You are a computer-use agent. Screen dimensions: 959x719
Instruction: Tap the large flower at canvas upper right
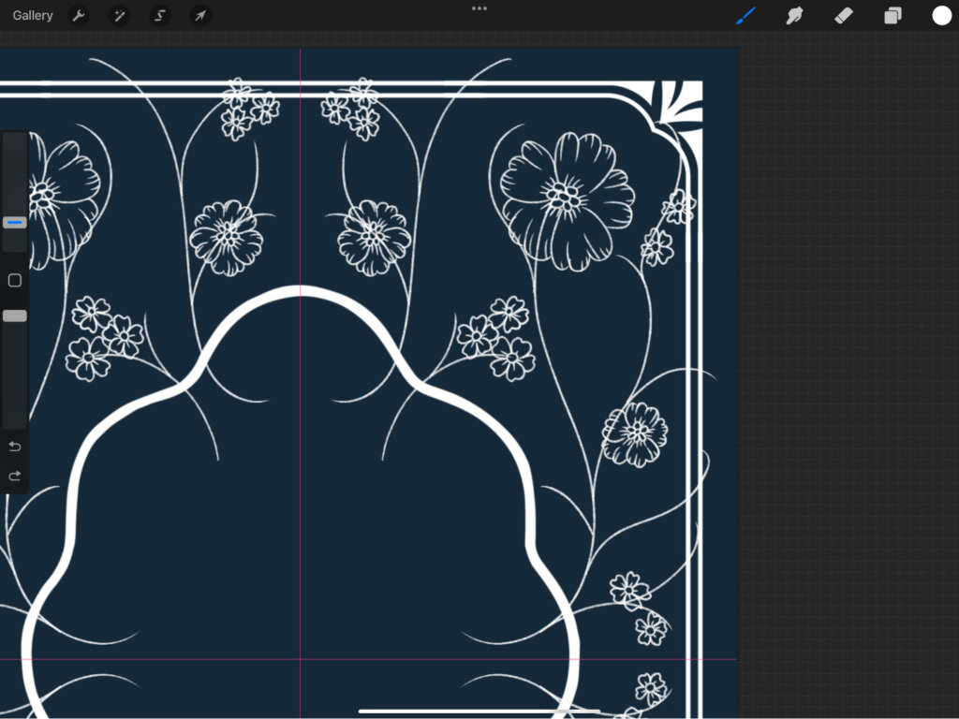(567, 198)
